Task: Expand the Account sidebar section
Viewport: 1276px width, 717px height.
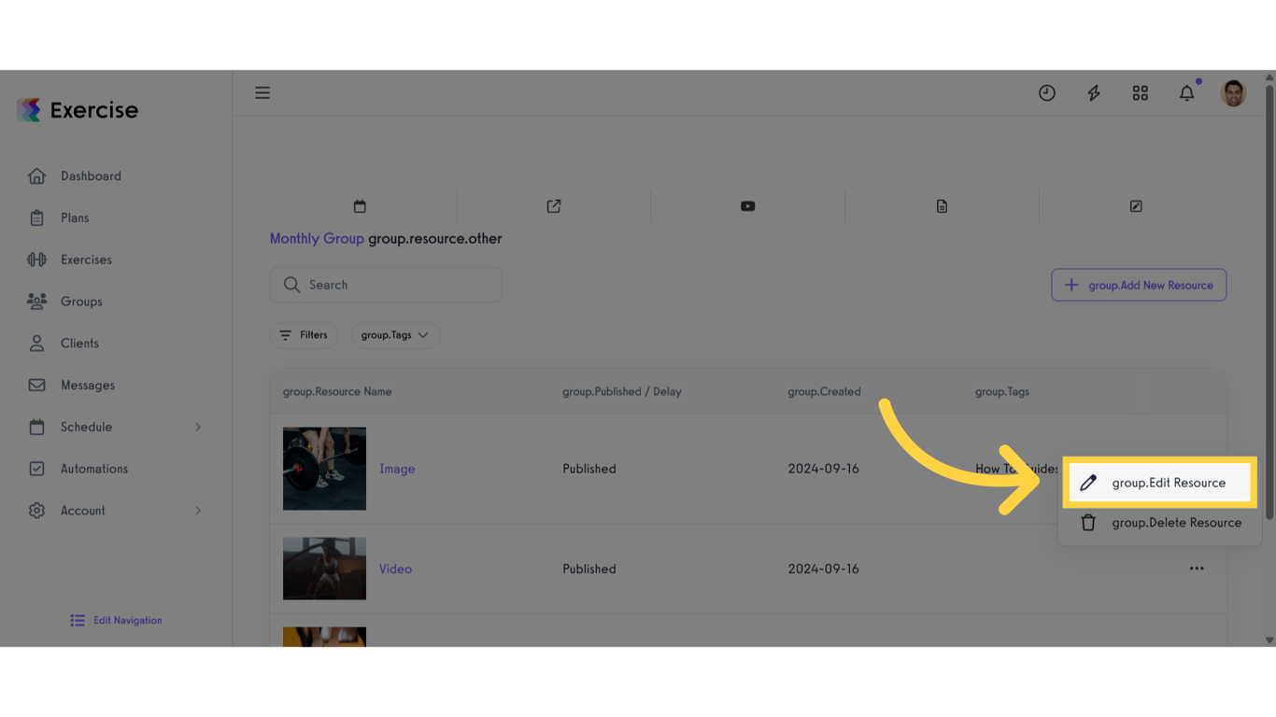Action: click(115, 511)
